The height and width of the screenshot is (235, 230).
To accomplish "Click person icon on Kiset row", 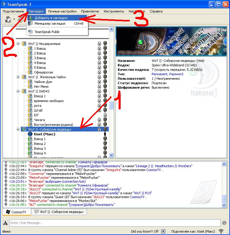I will pyautogui.click(x=105, y=134).
